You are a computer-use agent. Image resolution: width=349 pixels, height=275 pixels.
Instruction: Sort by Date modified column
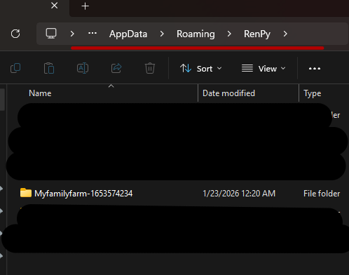(x=228, y=93)
